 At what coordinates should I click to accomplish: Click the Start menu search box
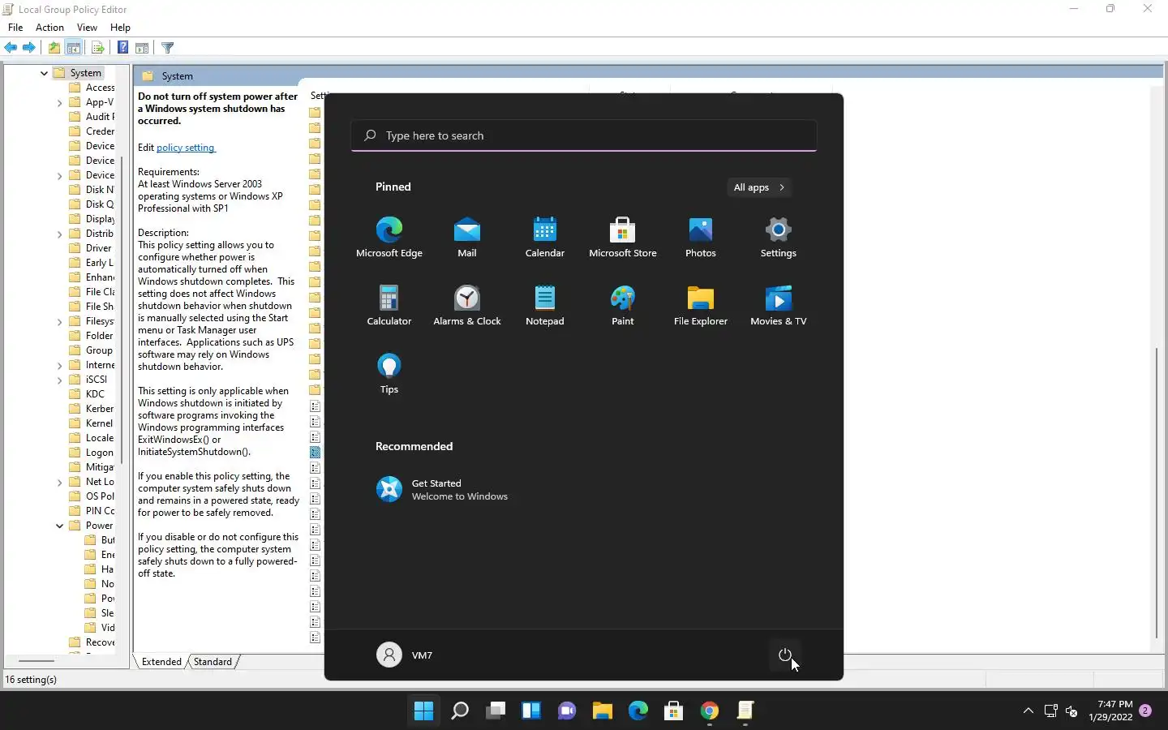click(x=584, y=135)
